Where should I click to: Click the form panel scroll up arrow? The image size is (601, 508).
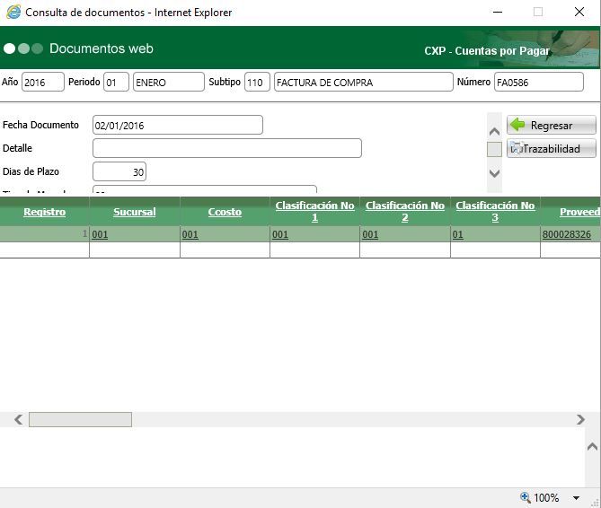click(494, 132)
